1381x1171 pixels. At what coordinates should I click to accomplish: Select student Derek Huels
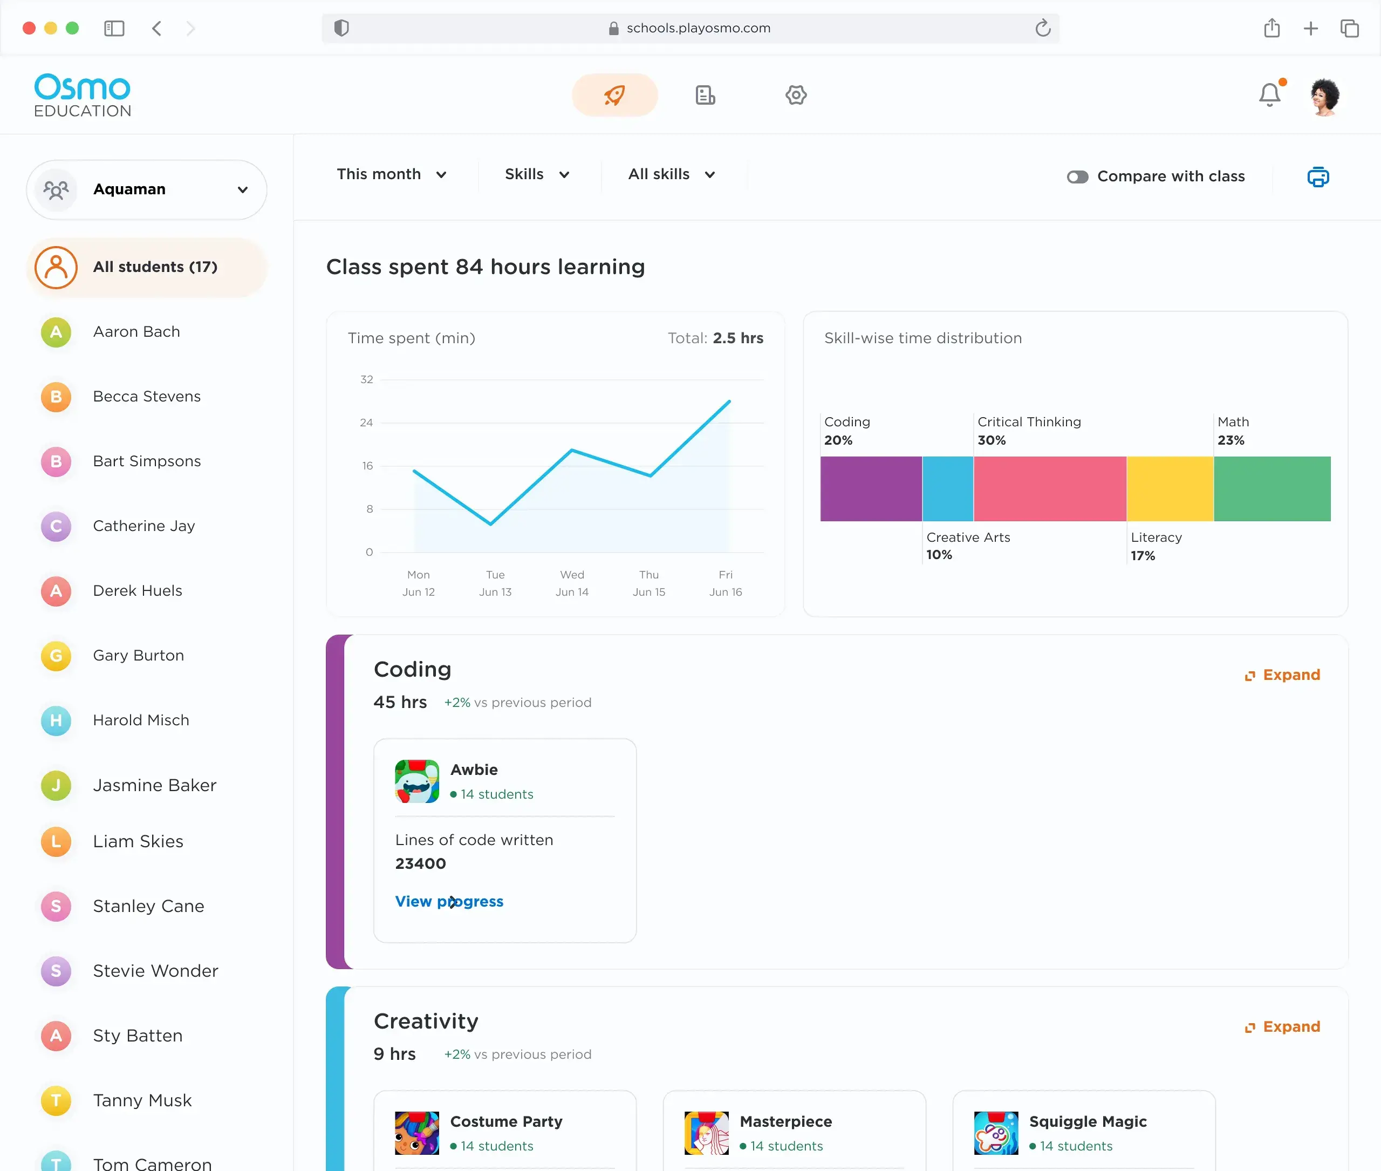[147, 591]
